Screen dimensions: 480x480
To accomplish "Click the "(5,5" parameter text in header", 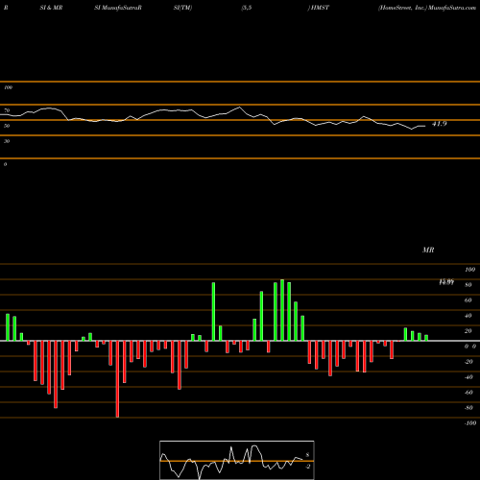I will [x=247, y=8].
